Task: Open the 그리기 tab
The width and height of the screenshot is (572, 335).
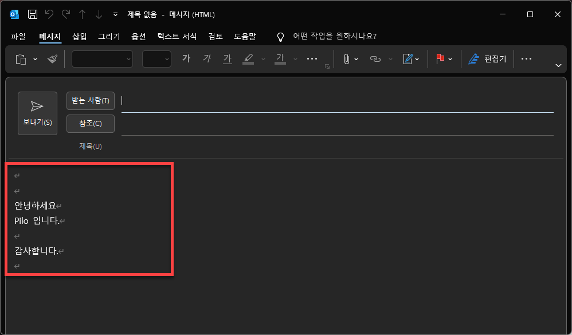Action: coord(109,36)
